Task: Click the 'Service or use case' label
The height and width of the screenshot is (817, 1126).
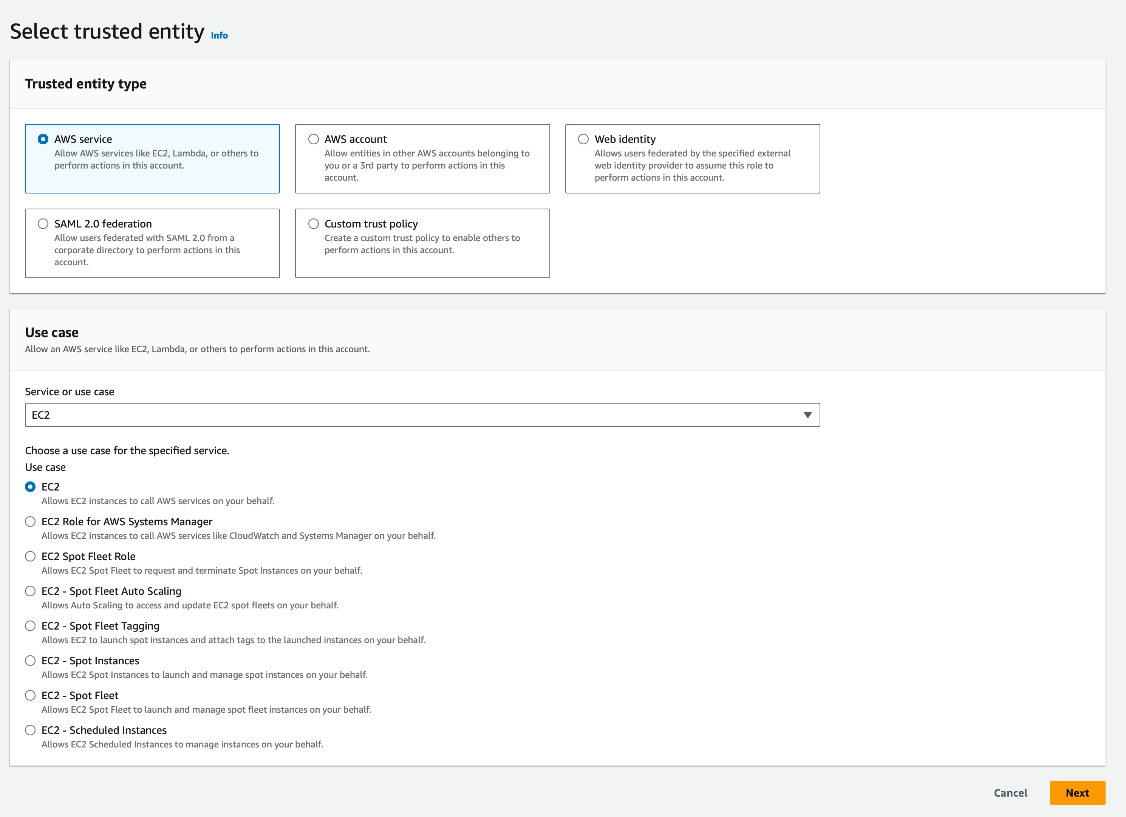Action: pos(70,391)
